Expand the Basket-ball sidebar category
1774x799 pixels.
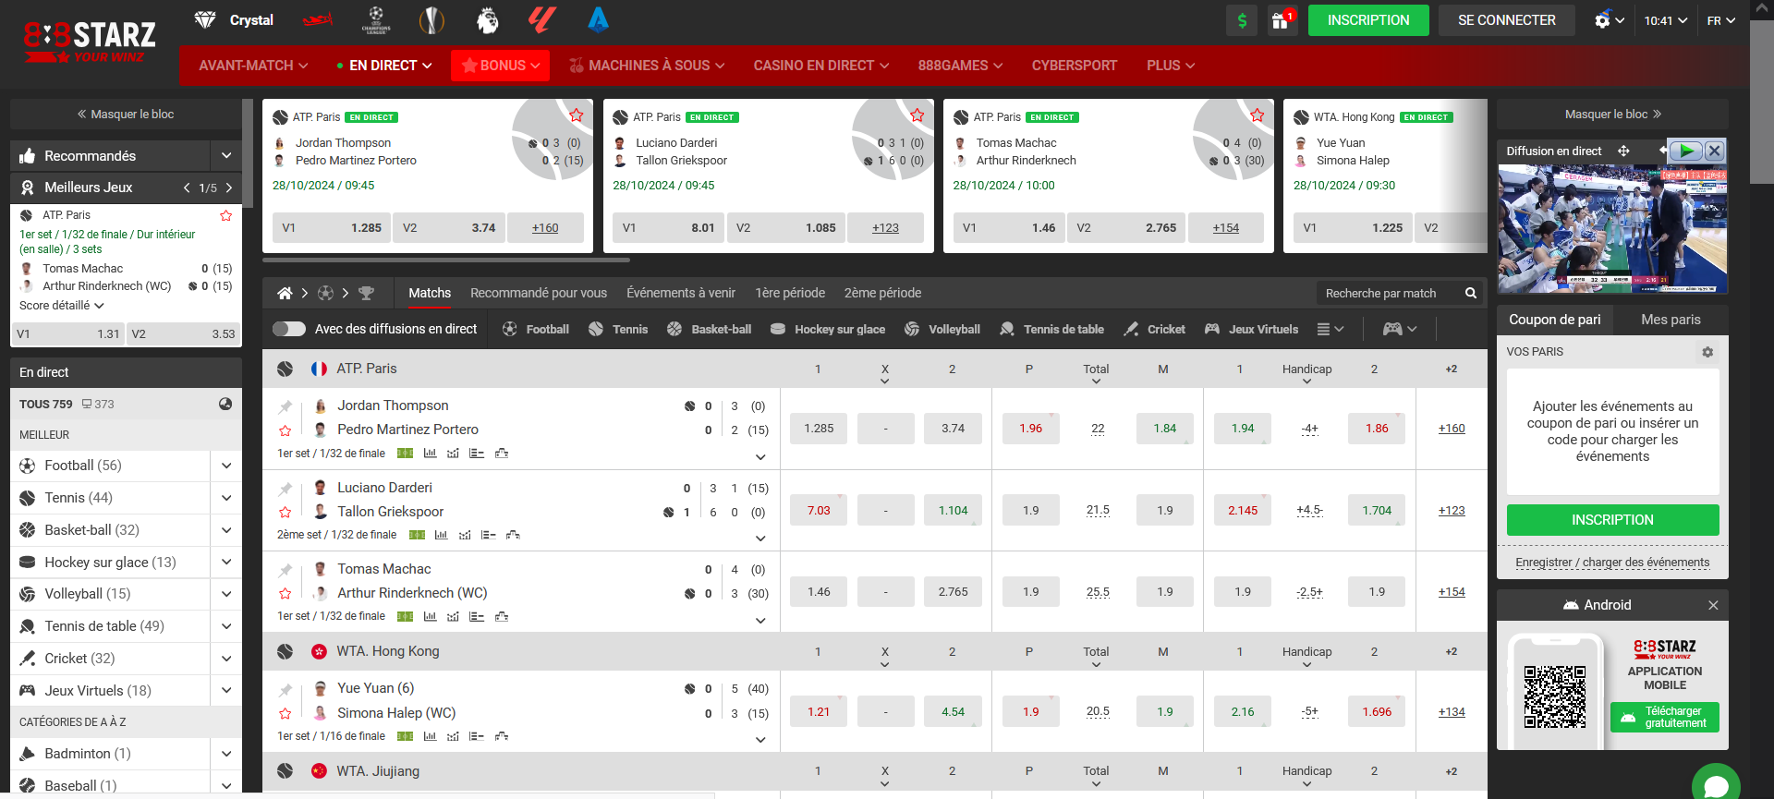(x=226, y=530)
